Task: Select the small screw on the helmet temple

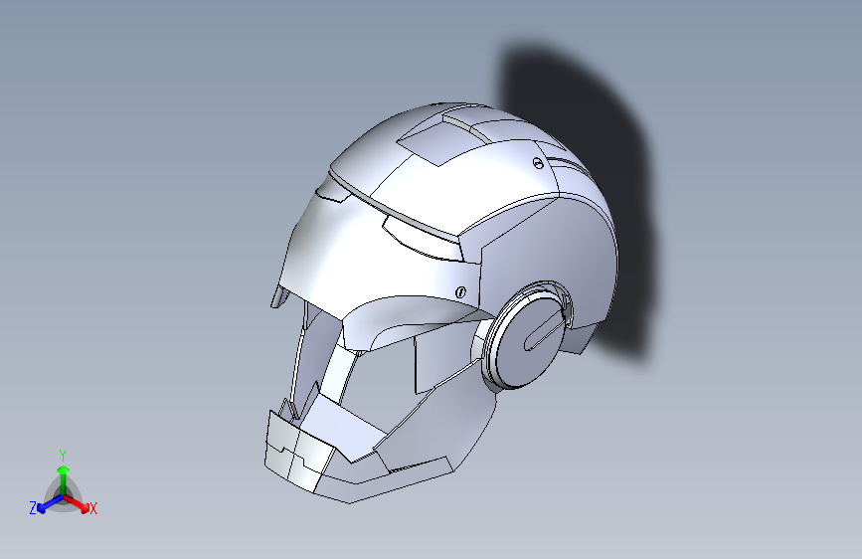Action: (460, 292)
